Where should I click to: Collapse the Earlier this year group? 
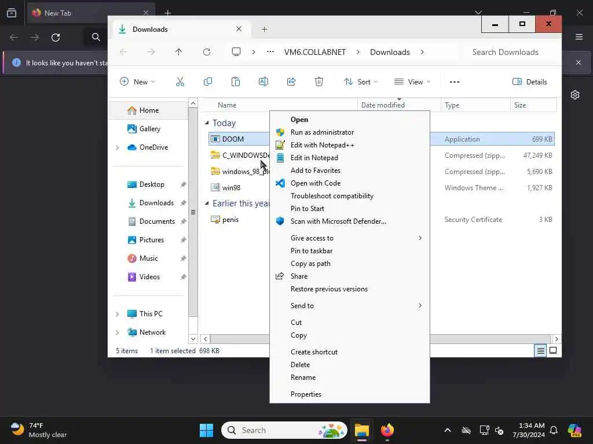[x=207, y=203]
